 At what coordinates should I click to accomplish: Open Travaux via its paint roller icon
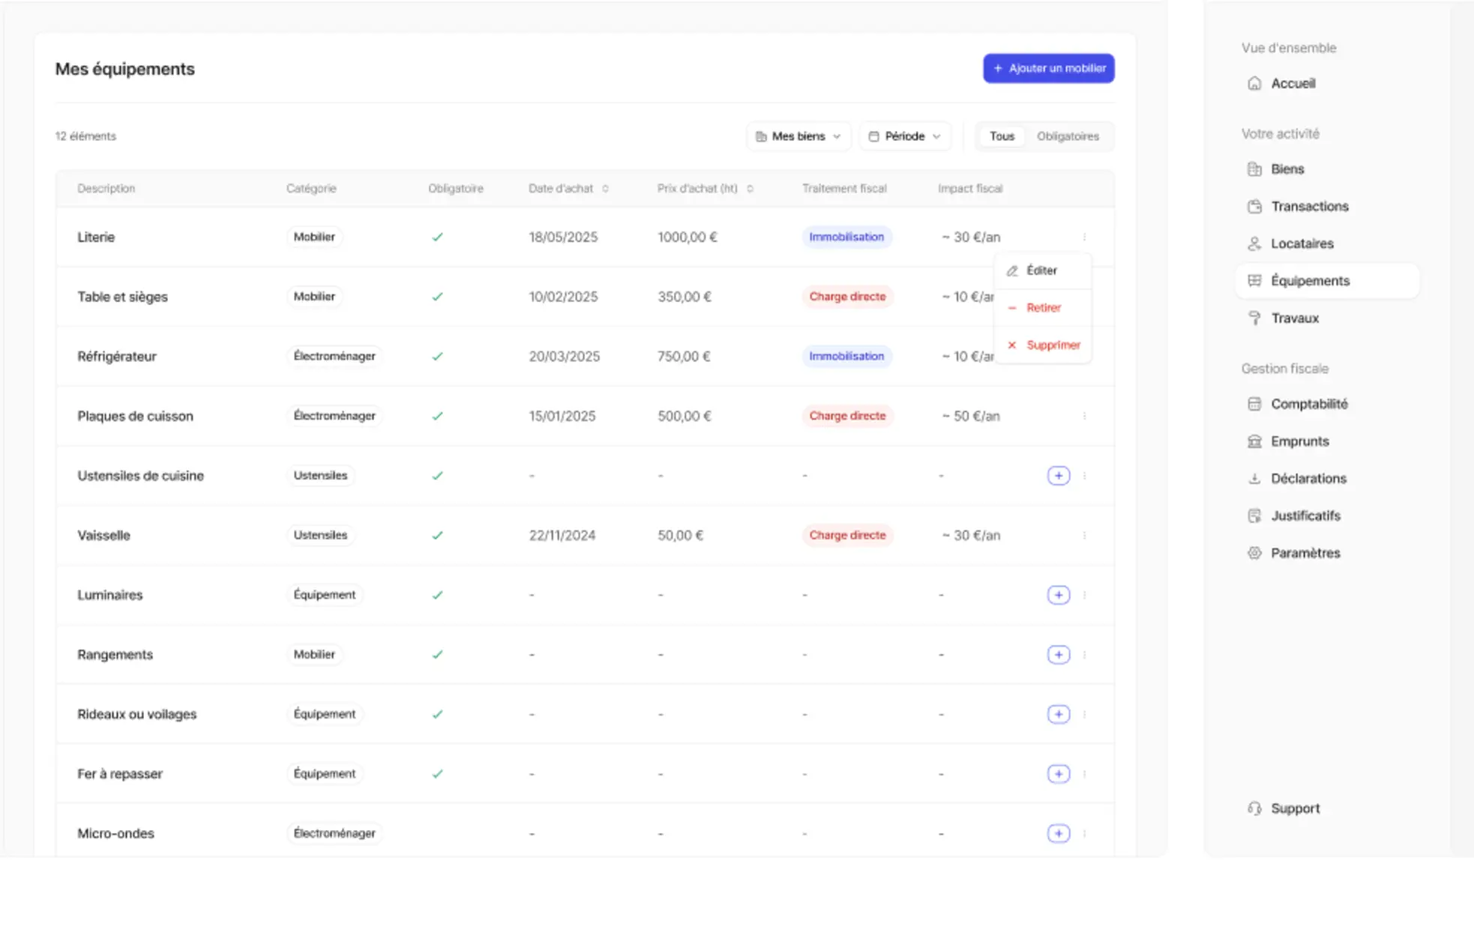pyautogui.click(x=1254, y=318)
